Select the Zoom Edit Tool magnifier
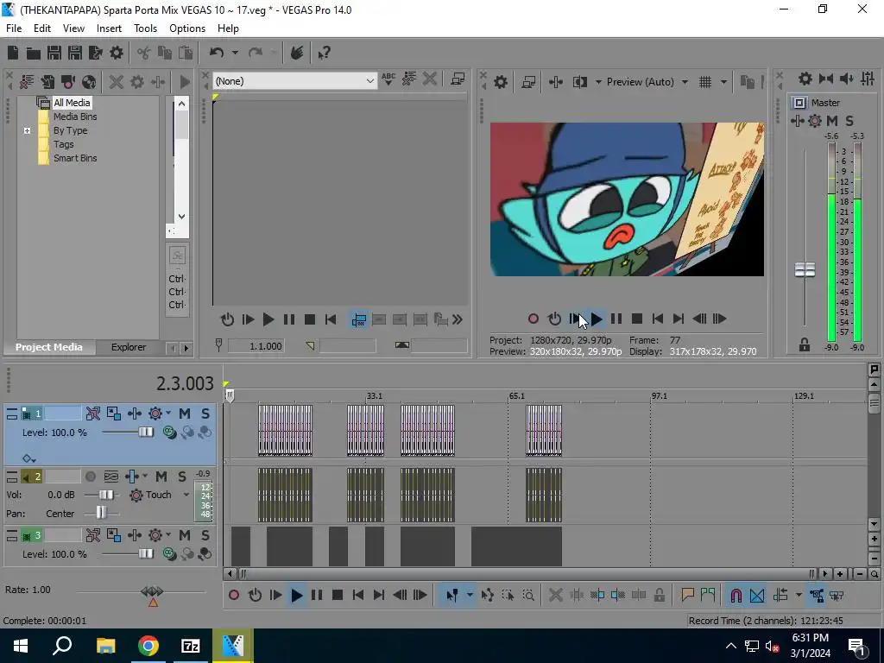Image resolution: width=884 pixels, height=663 pixels. 528,595
